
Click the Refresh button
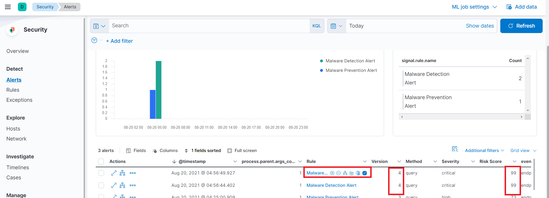click(x=521, y=26)
